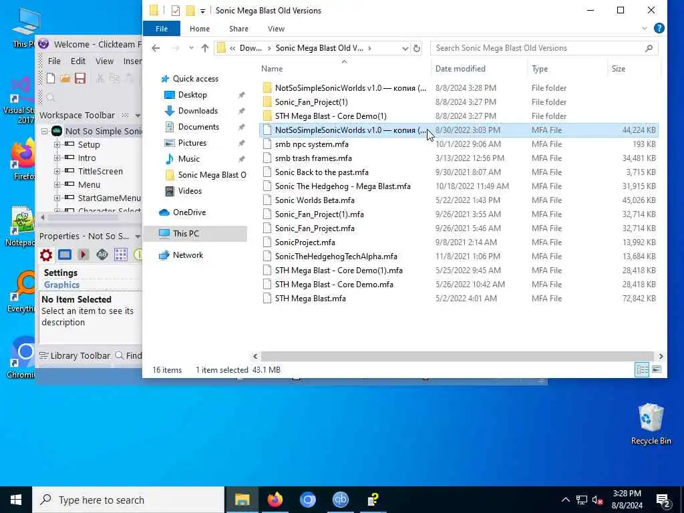Open Explorer Help question mark icon
The height and width of the screenshot is (513, 684).
tap(659, 28)
